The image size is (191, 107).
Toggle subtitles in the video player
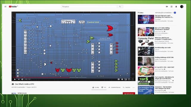(x=118, y=79)
